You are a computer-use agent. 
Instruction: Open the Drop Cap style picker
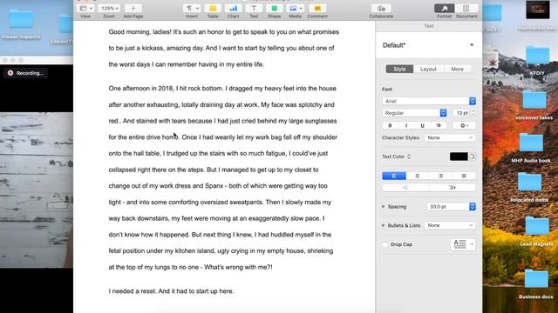[463, 244]
